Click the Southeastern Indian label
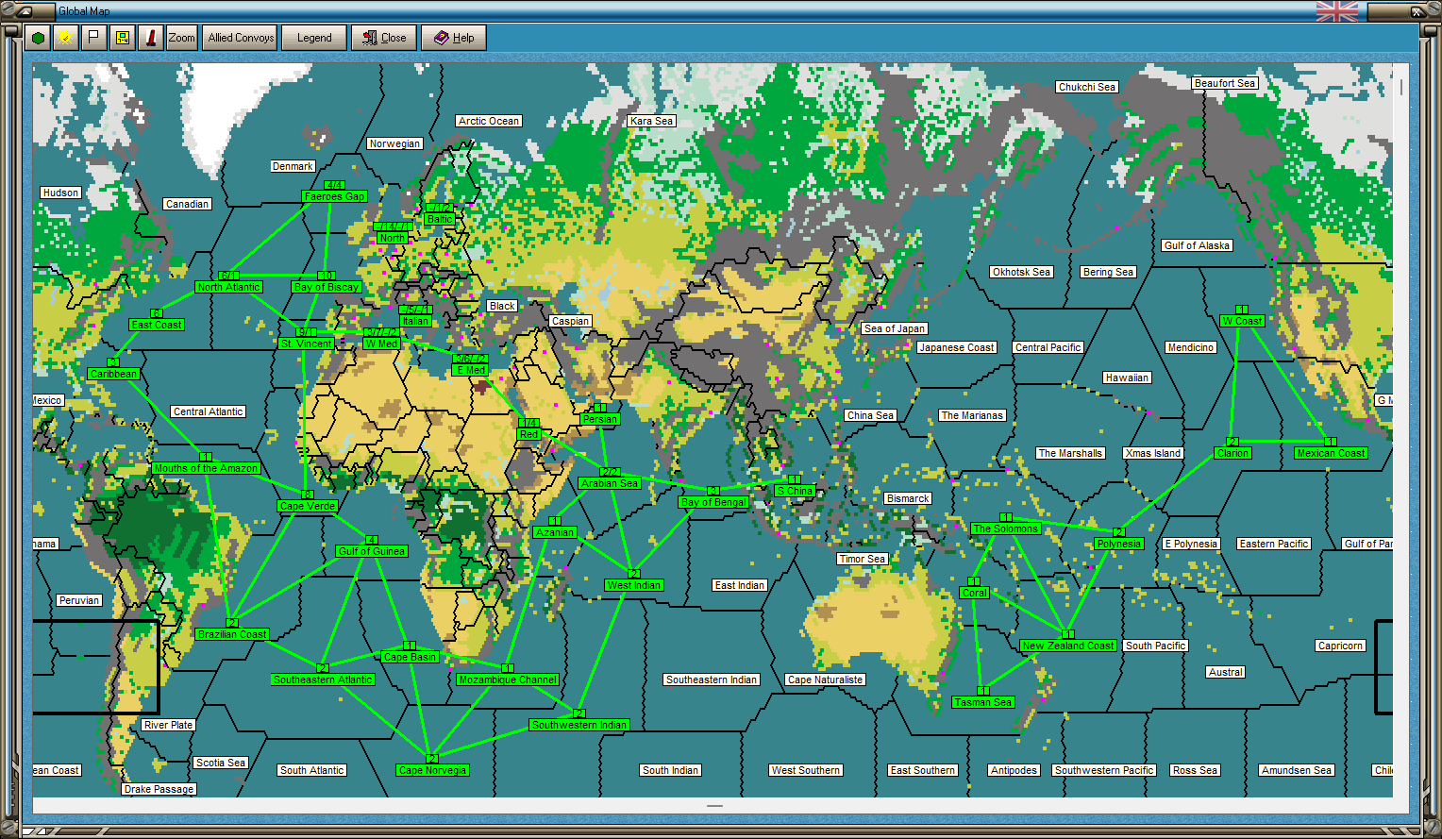This screenshot has width=1442, height=839. [712, 680]
